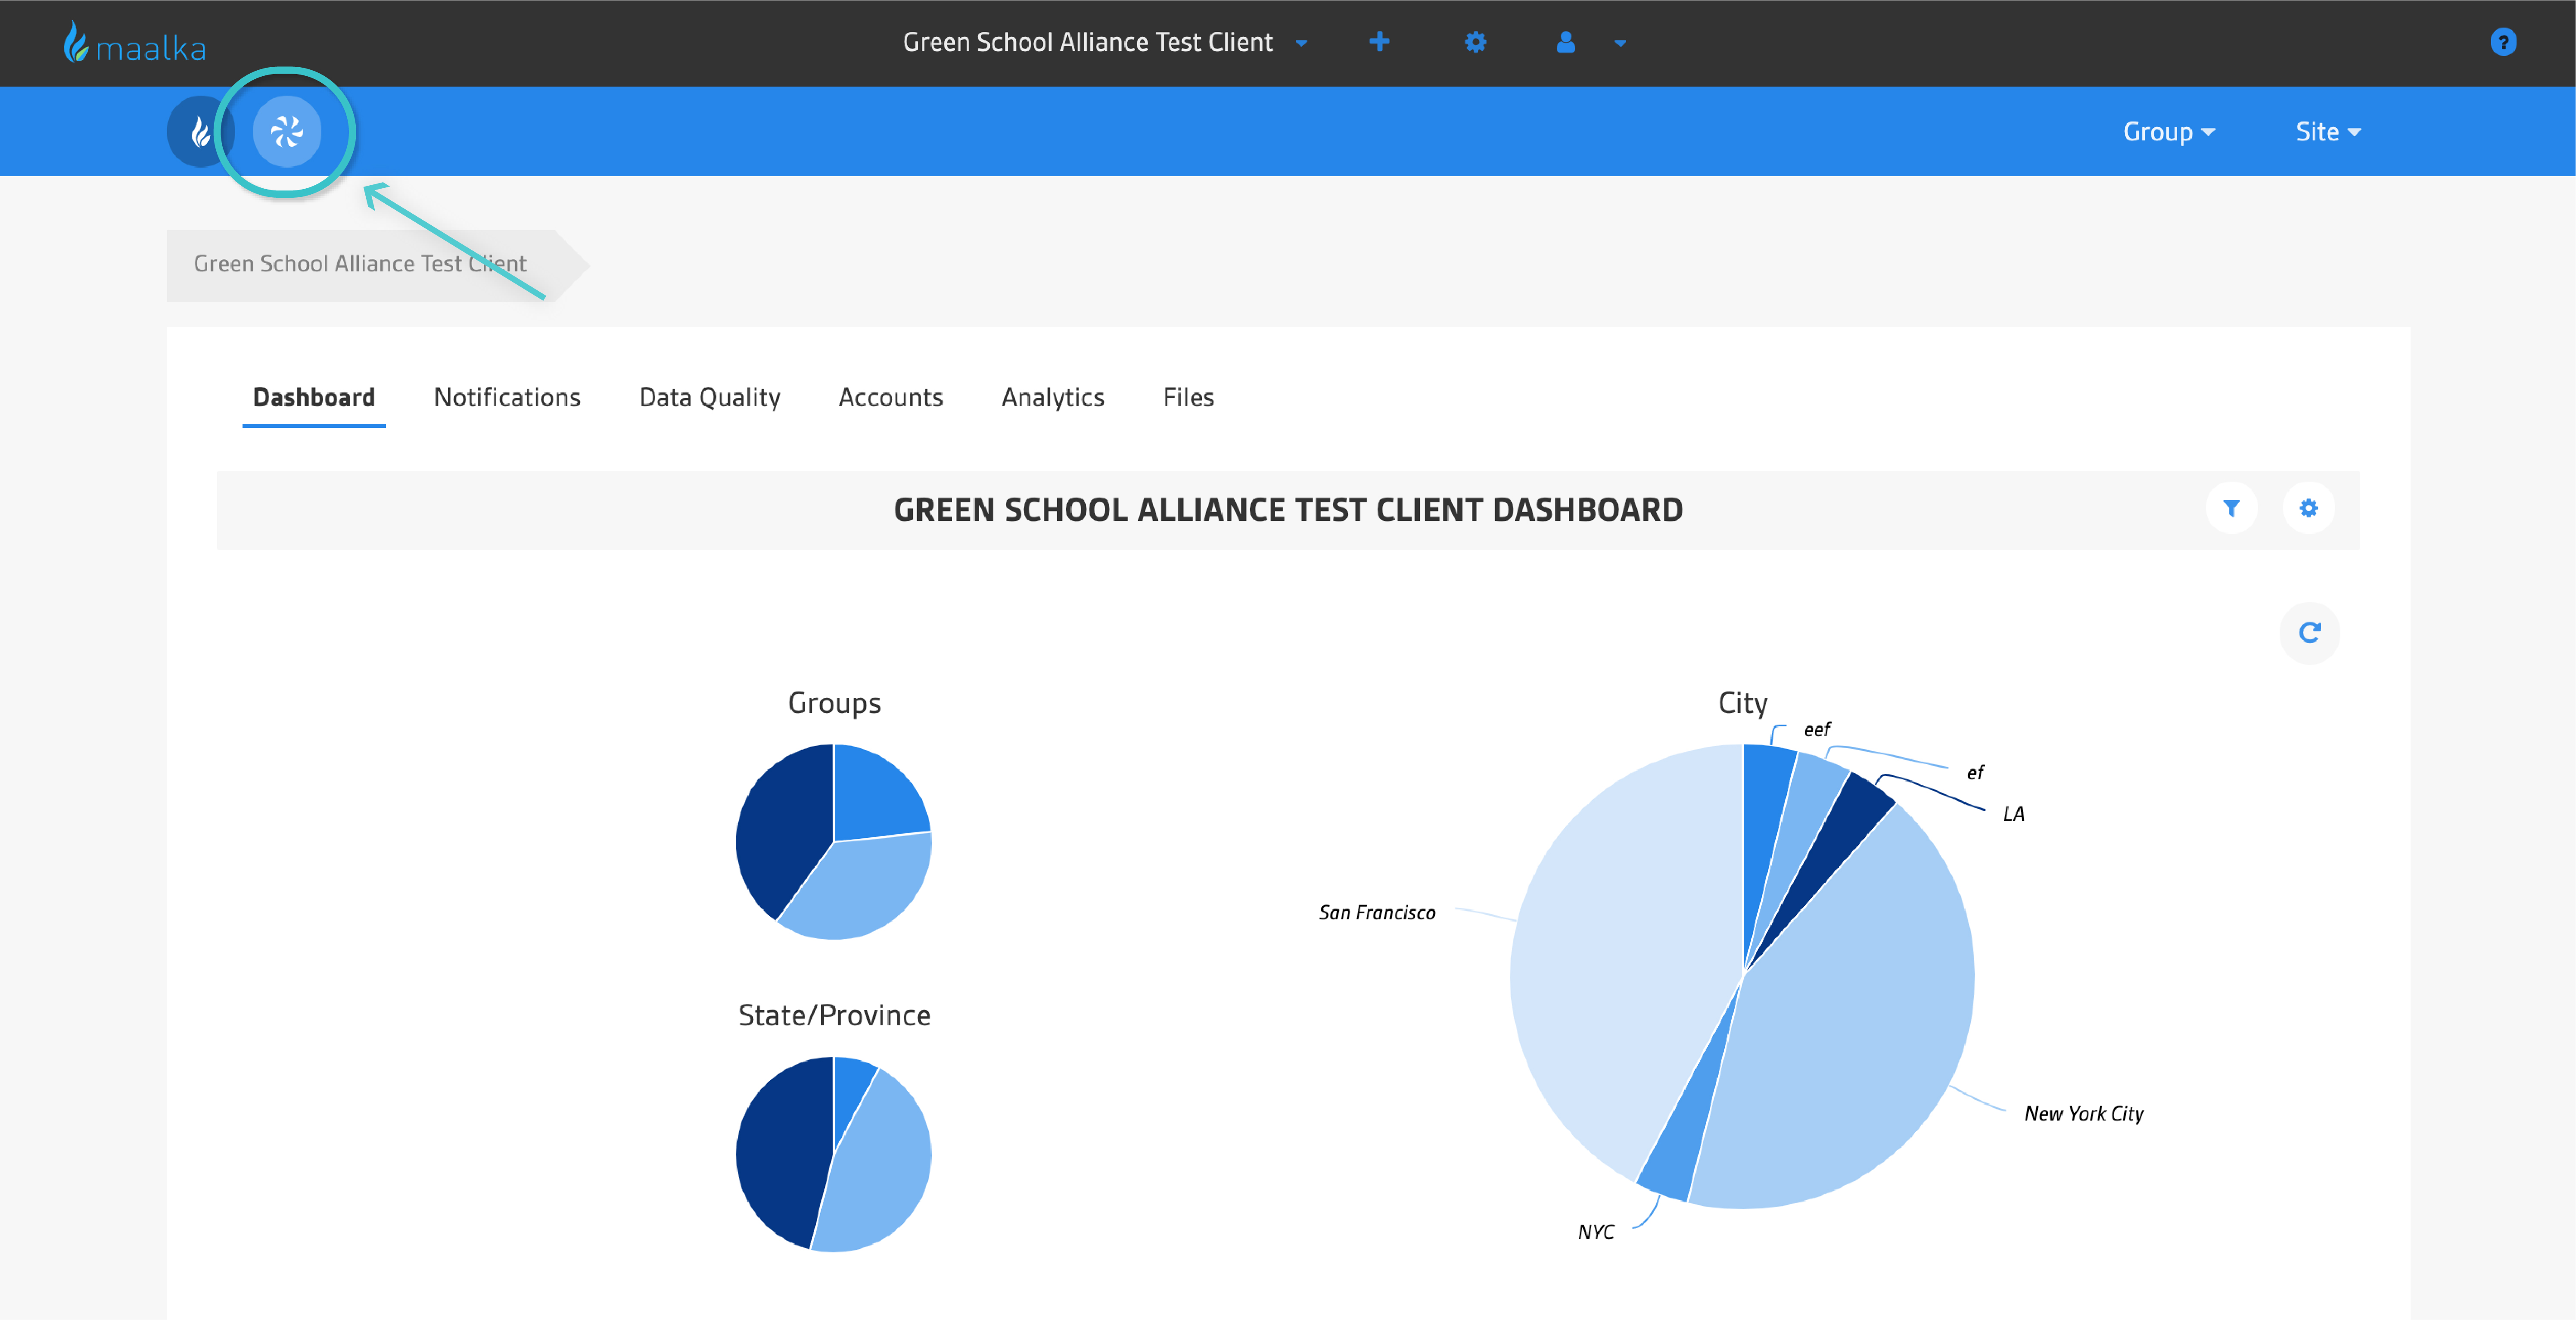Click the LA chart label
This screenshot has width=2576, height=1320.
click(x=2013, y=814)
